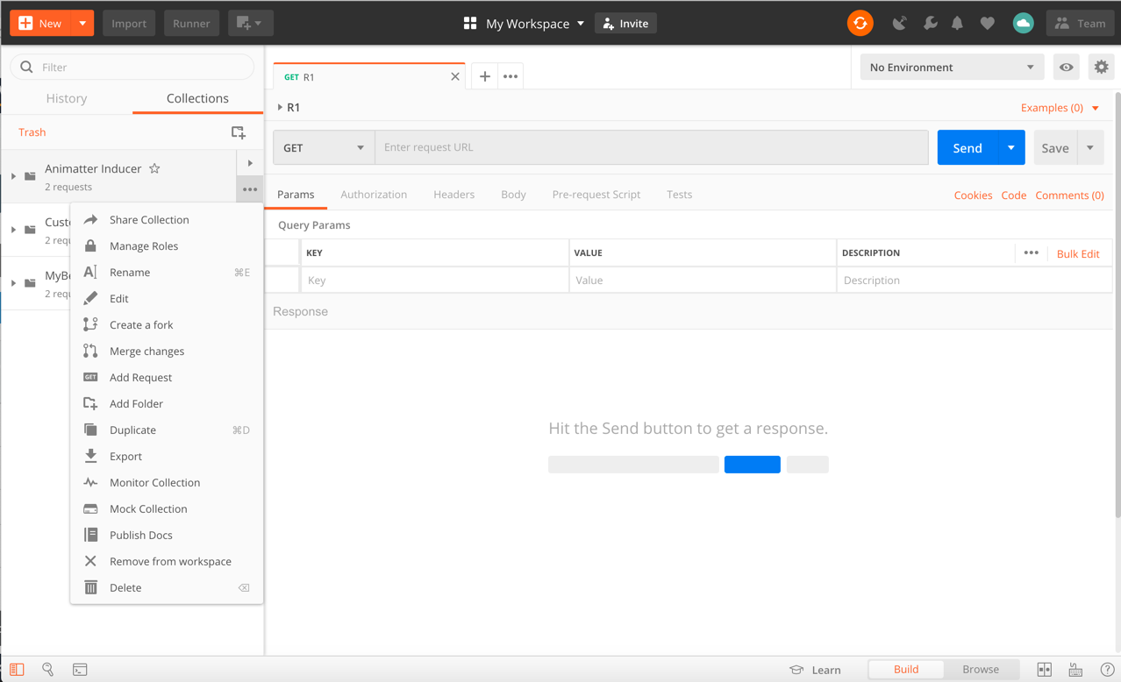Open the tab options three-dots menu

point(511,76)
